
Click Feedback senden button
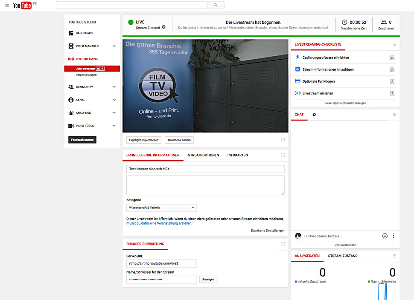point(82,140)
